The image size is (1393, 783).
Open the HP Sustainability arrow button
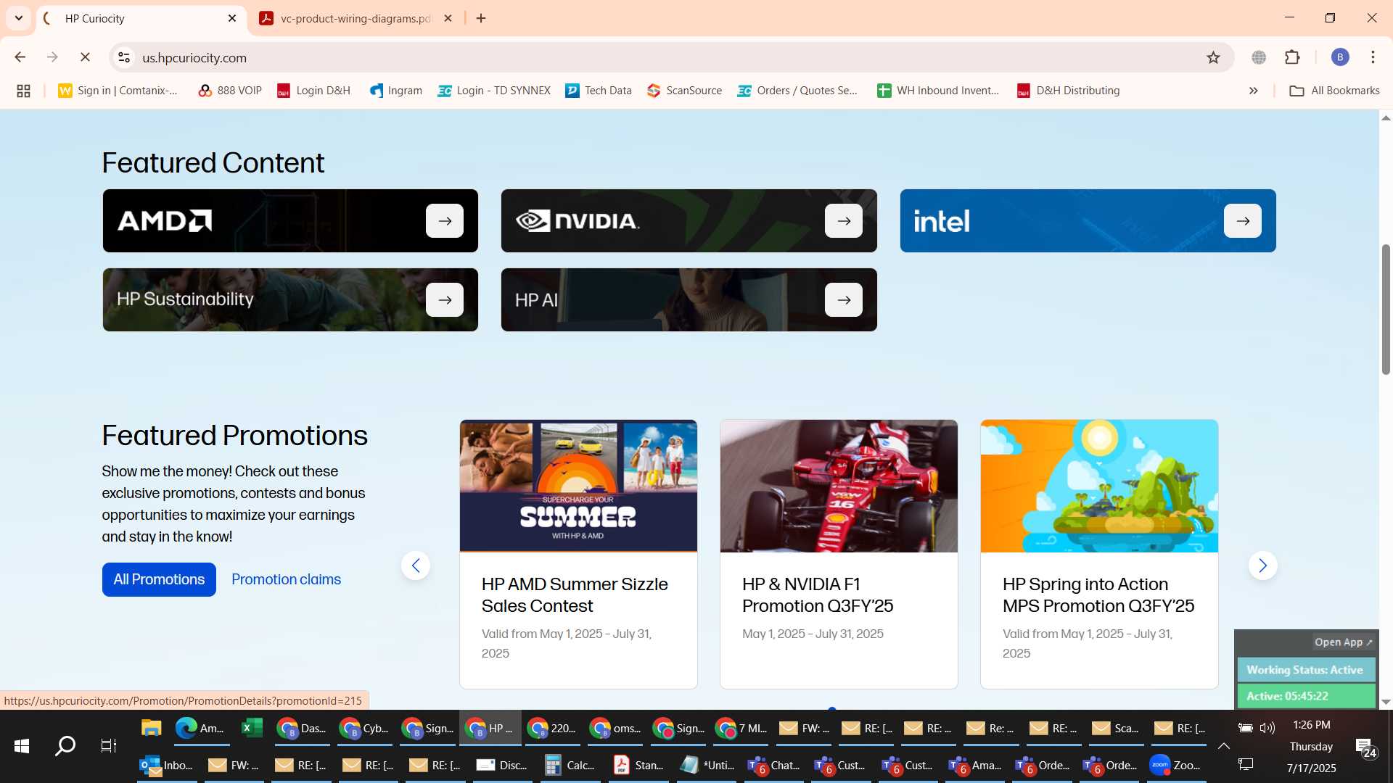click(x=445, y=300)
